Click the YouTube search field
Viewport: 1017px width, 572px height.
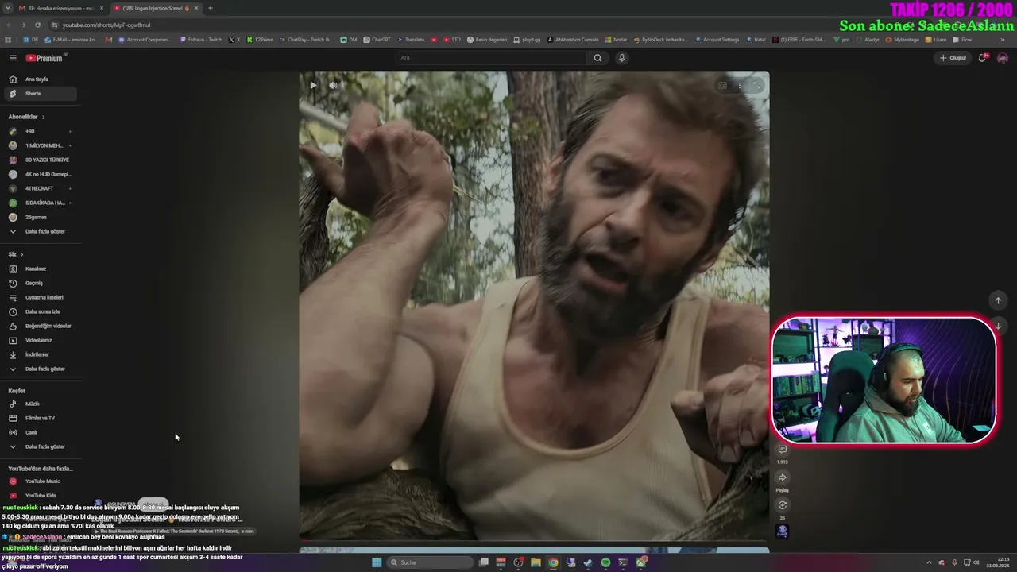tap(490, 58)
